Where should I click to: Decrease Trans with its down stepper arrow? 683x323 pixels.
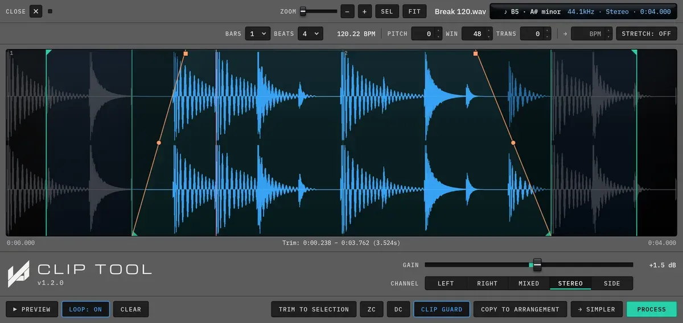coord(547,37)
